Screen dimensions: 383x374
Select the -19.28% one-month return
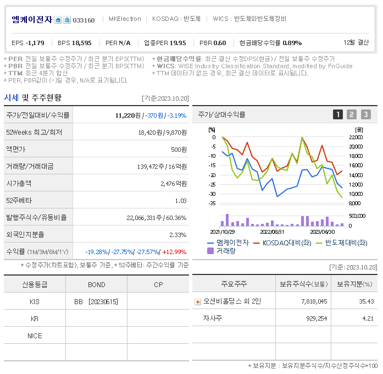[97, 252]
